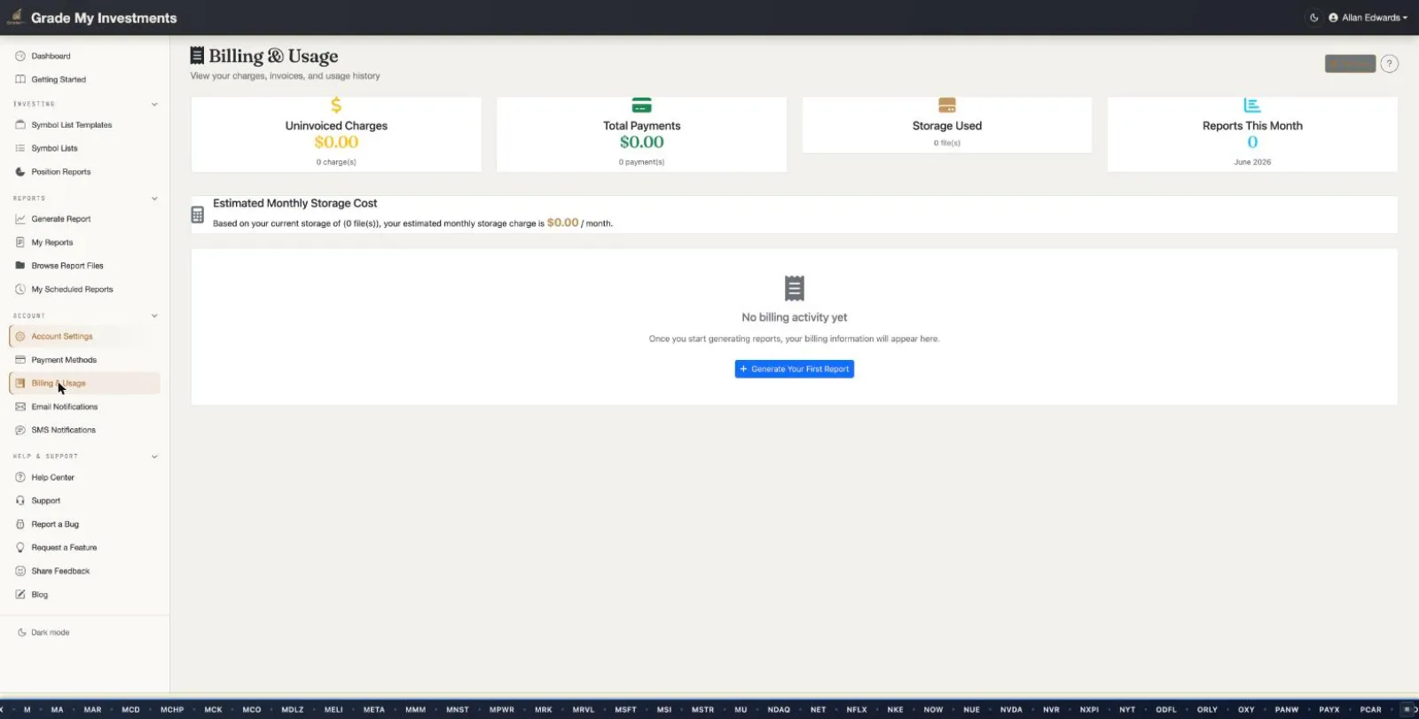Click the ORLY ticker symbol

1207,710
